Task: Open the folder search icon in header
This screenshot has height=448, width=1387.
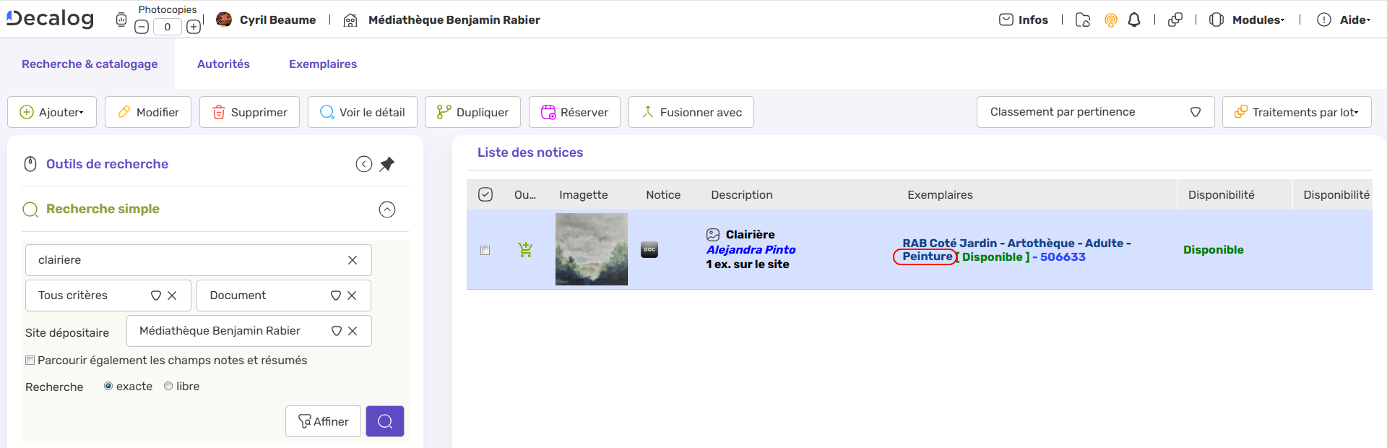Action: (x=1082, y=20)
